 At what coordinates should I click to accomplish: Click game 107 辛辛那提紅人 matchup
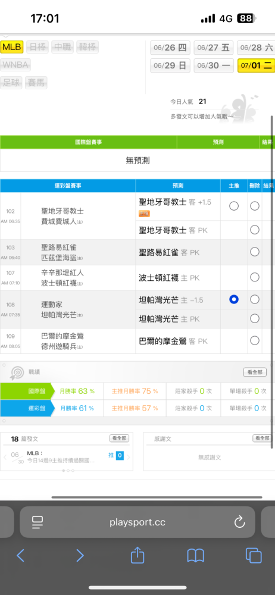(62, 278)
